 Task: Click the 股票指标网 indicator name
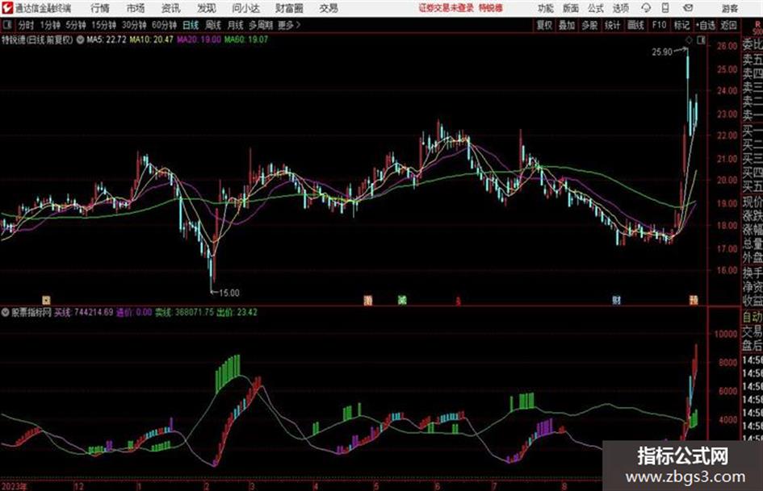coord(31,313)
